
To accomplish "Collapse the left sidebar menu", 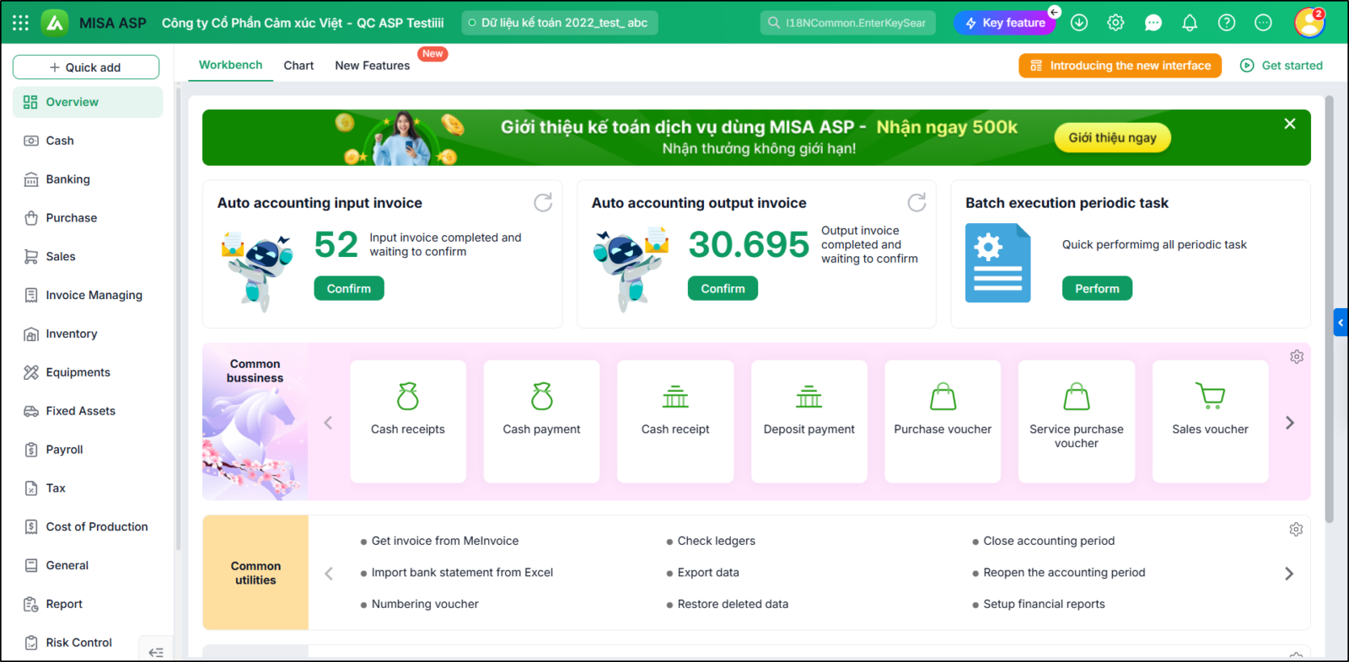I will [156, 652].
